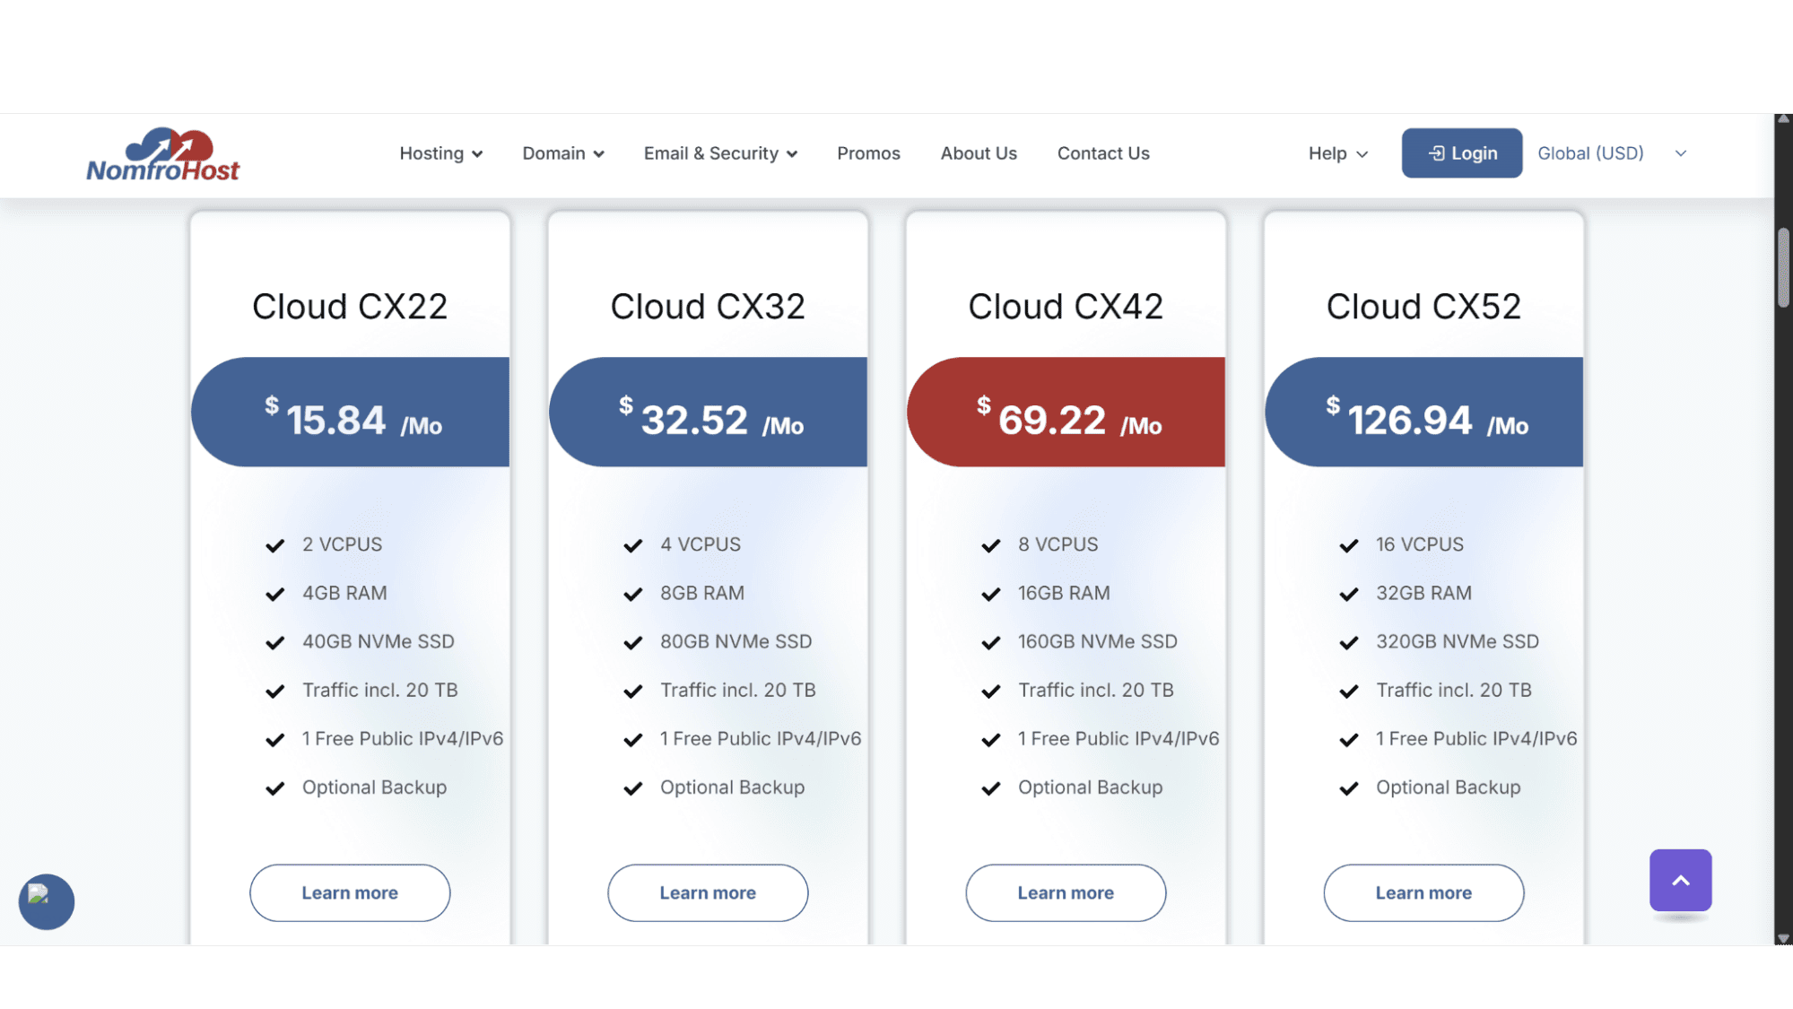Screen dimensions: 1793x1009
Task: Click the checkmark beside 4 VCPUS
Action: coord(632,545)
